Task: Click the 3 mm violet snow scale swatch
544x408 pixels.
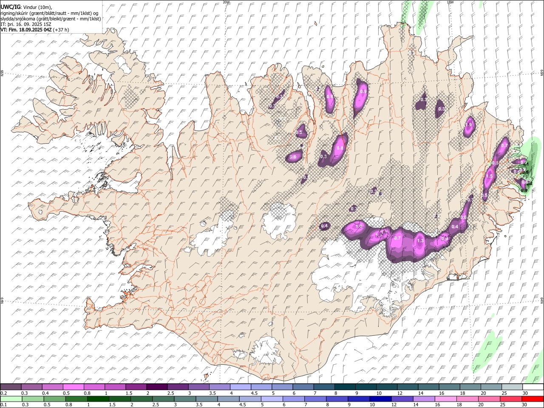Action: pos(198,387)
